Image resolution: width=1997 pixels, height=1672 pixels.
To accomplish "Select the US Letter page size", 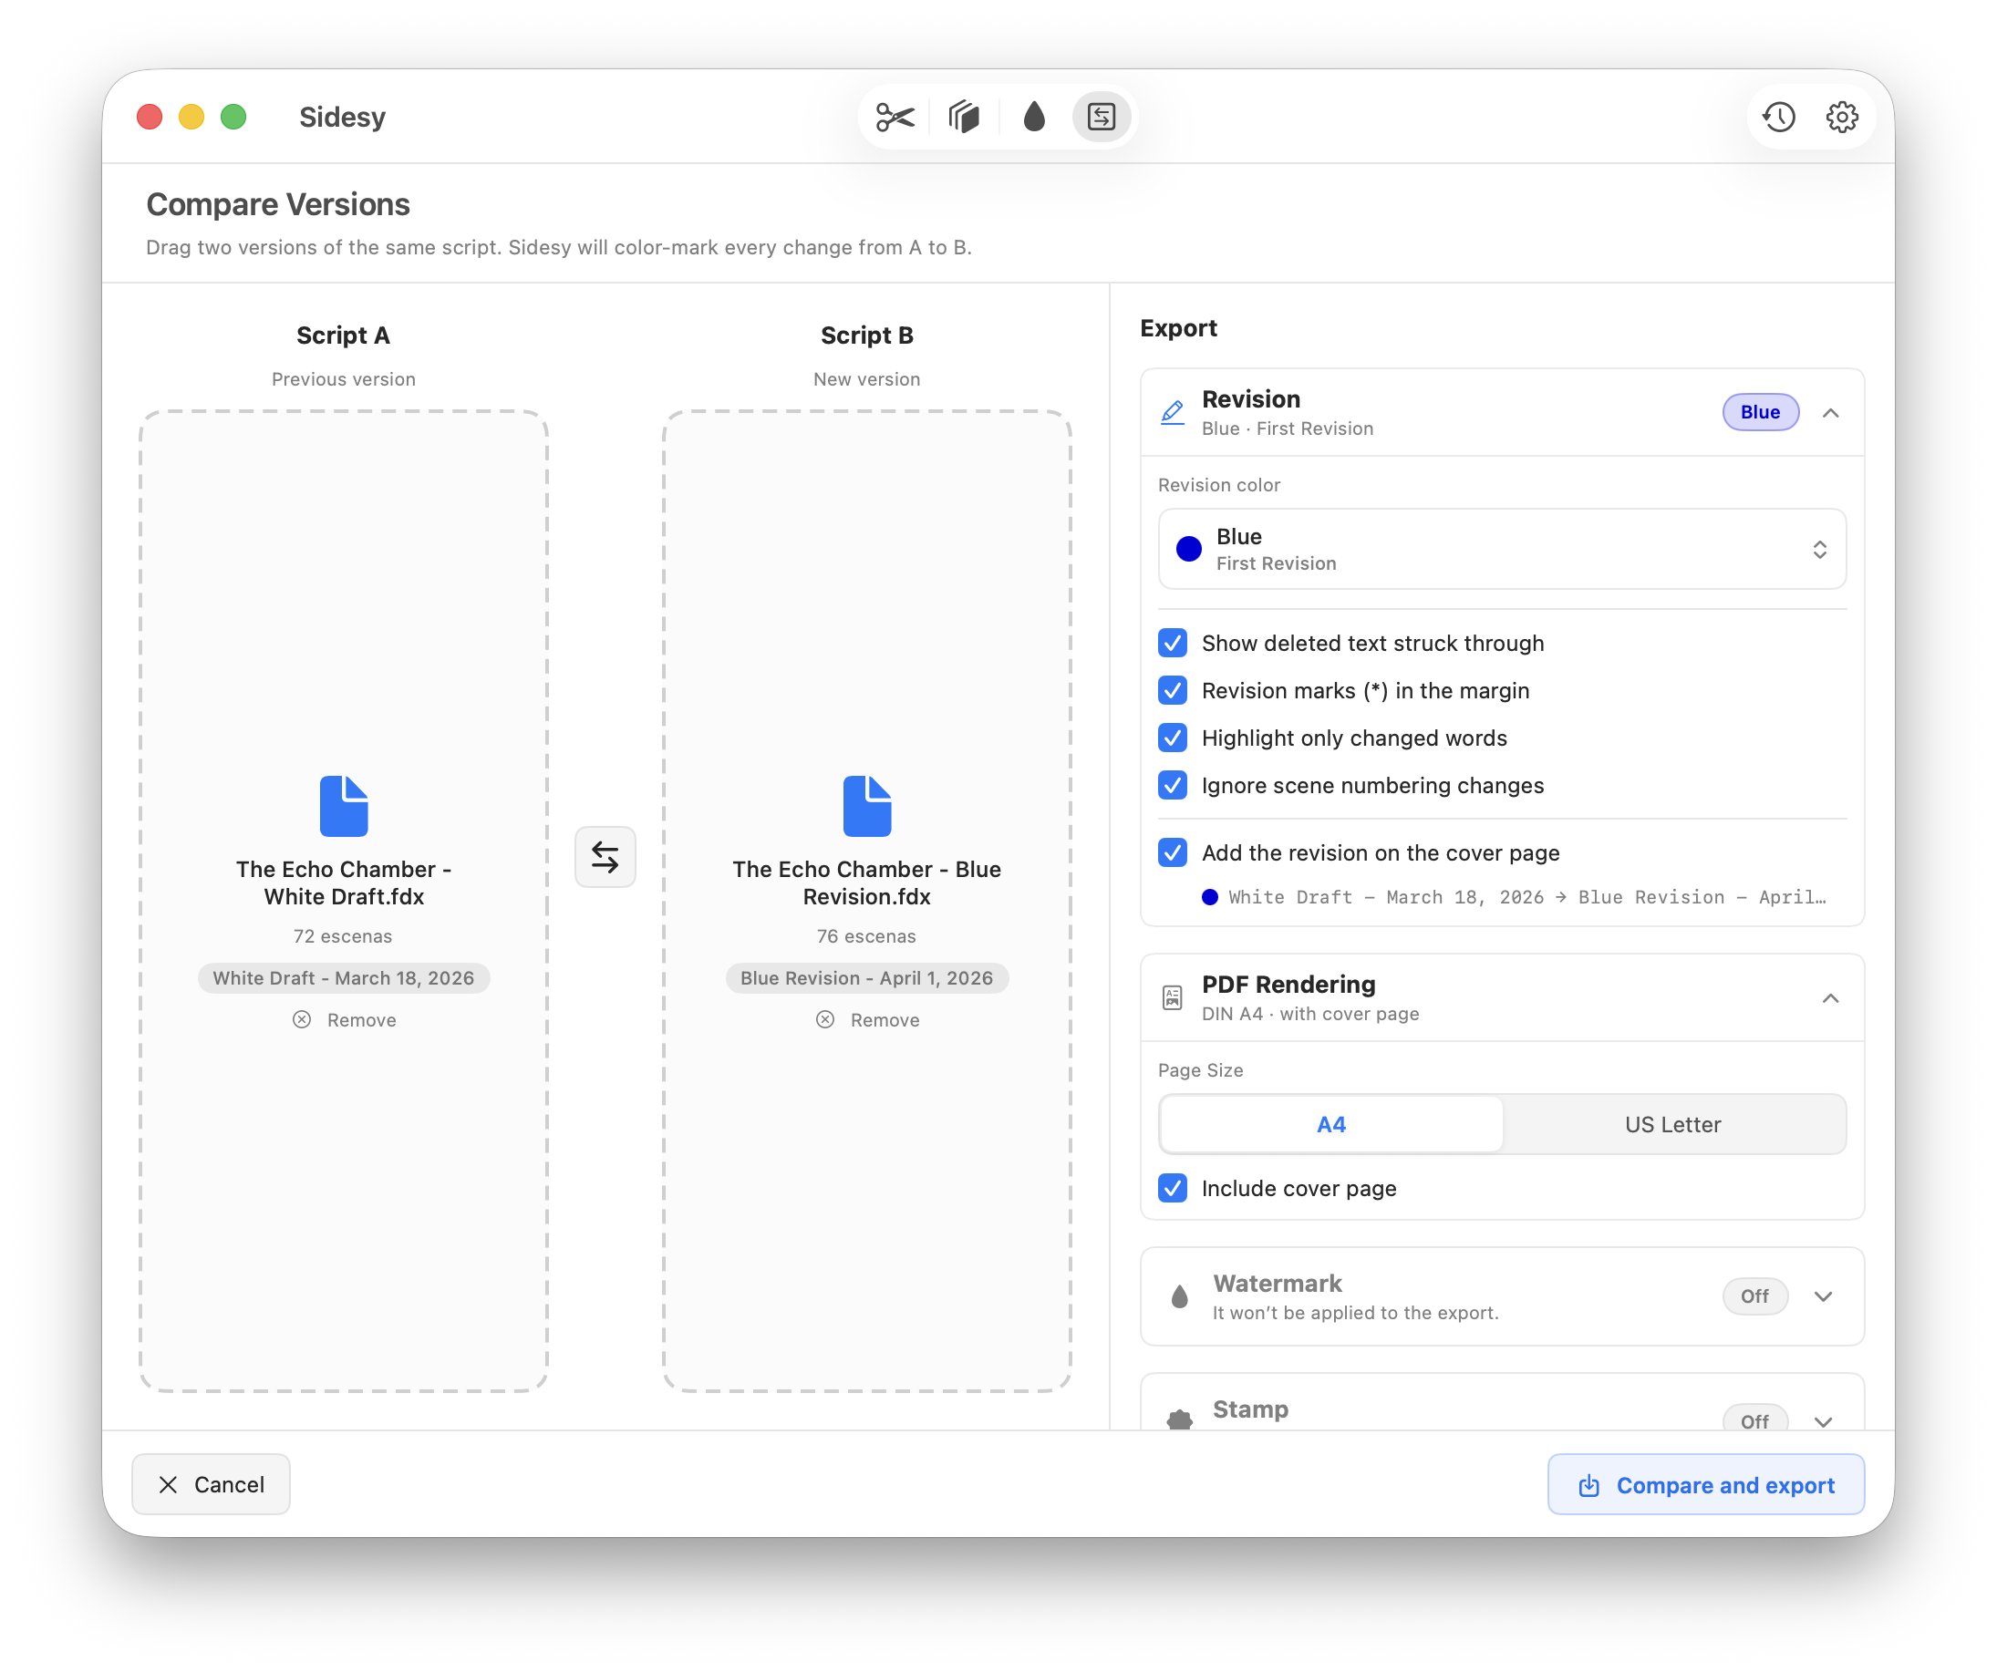I will [1672, 1124].
